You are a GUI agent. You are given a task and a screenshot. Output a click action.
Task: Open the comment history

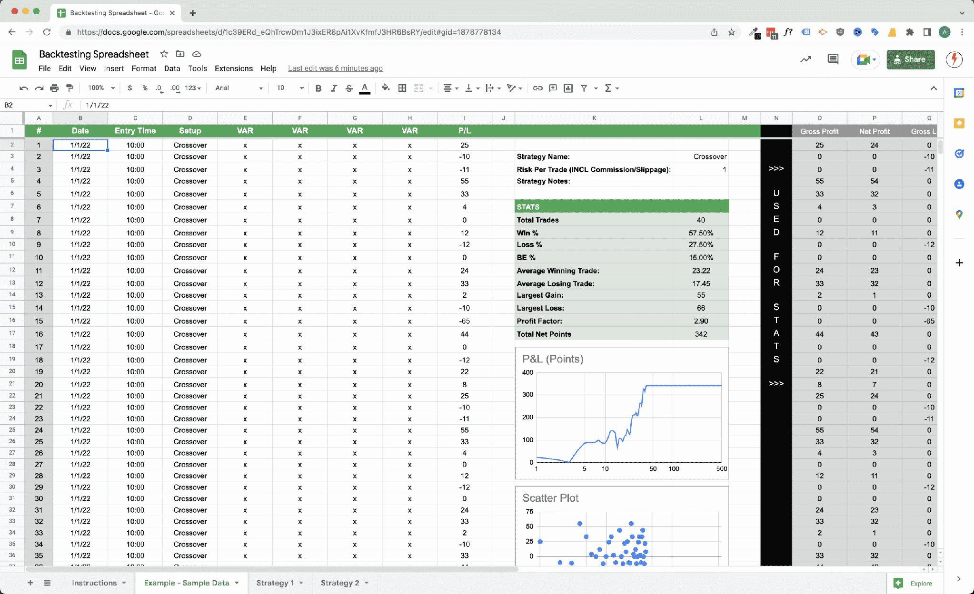[833, 59]
